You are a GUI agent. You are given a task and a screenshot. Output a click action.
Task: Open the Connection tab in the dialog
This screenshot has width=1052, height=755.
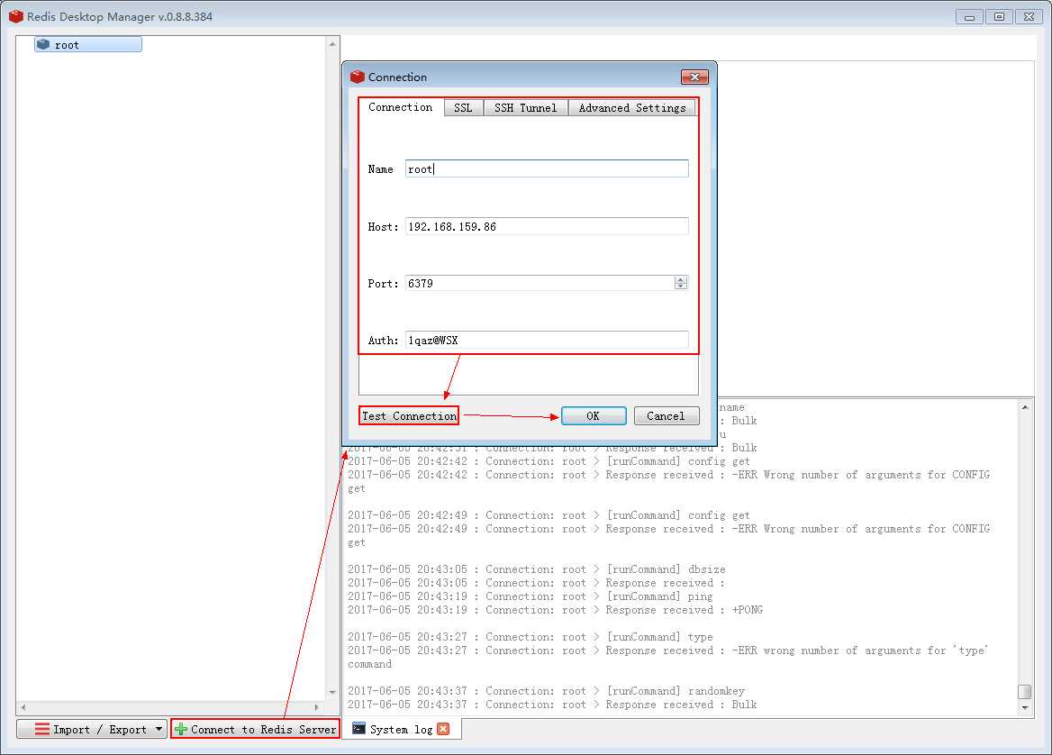401,107
